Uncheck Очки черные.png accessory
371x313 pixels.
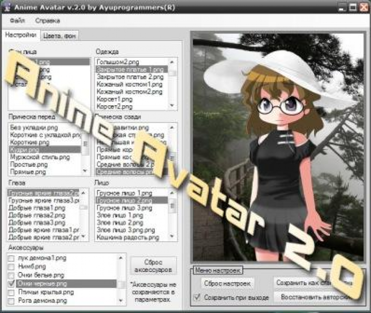tap(11, 284)
